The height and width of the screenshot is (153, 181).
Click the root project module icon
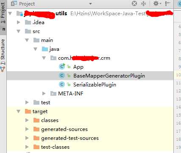(x=19, y=14)
